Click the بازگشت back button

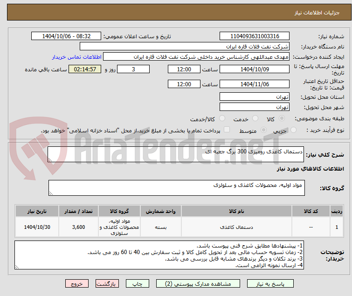point(107,284)
